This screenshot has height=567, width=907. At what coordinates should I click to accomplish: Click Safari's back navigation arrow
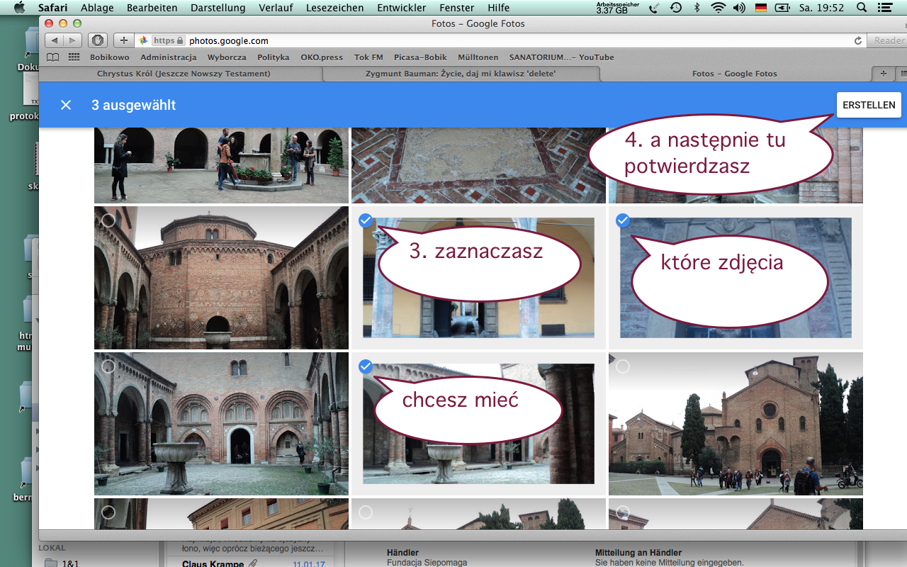pyautogui.click(x=56, y=40)
